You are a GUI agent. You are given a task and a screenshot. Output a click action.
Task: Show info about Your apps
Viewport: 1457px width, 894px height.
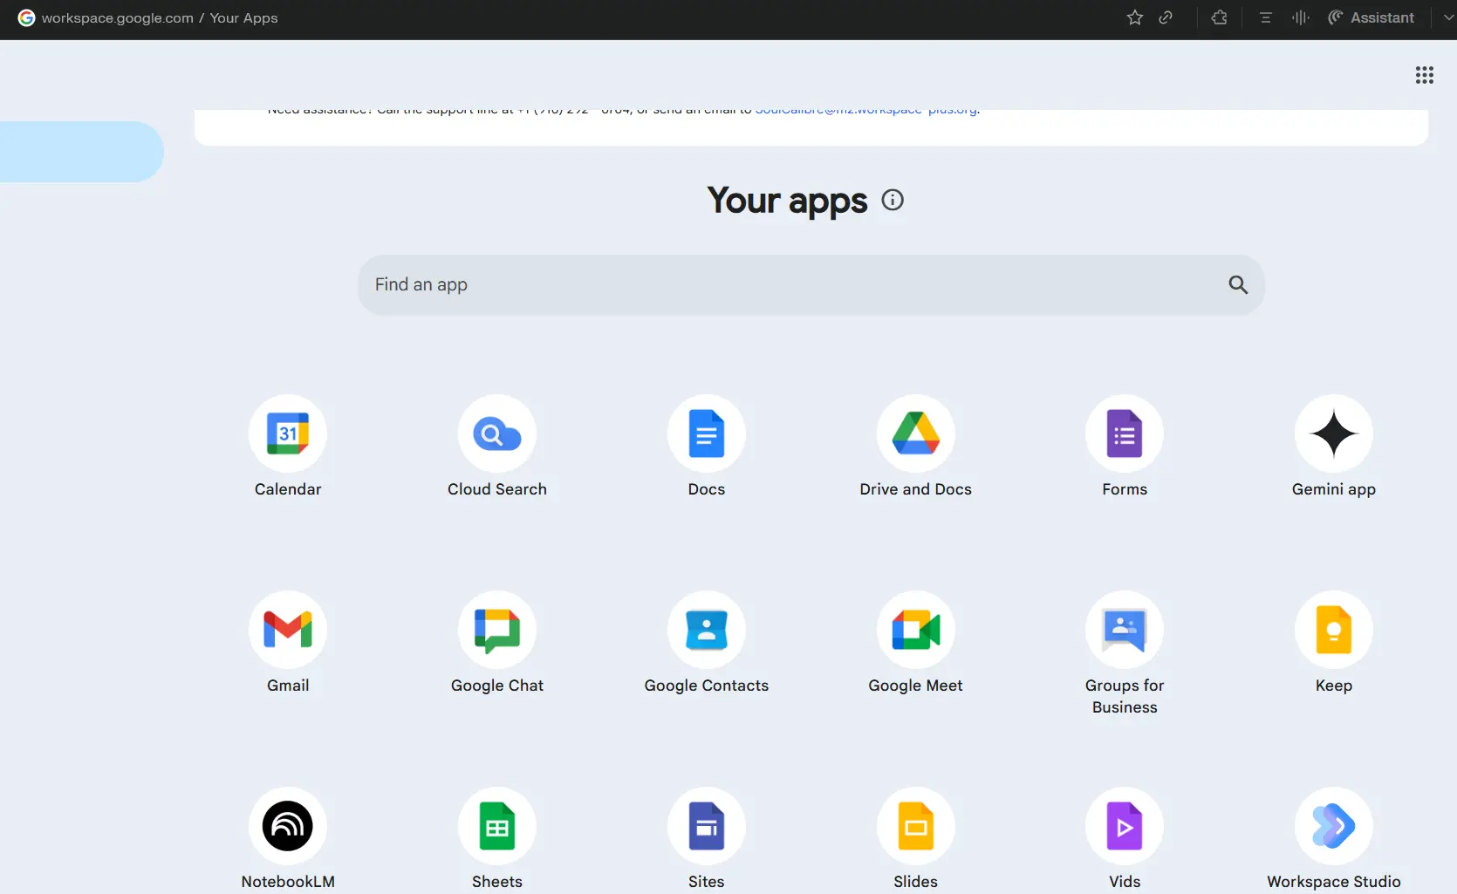pyautogui.click(x=893, y=200)
